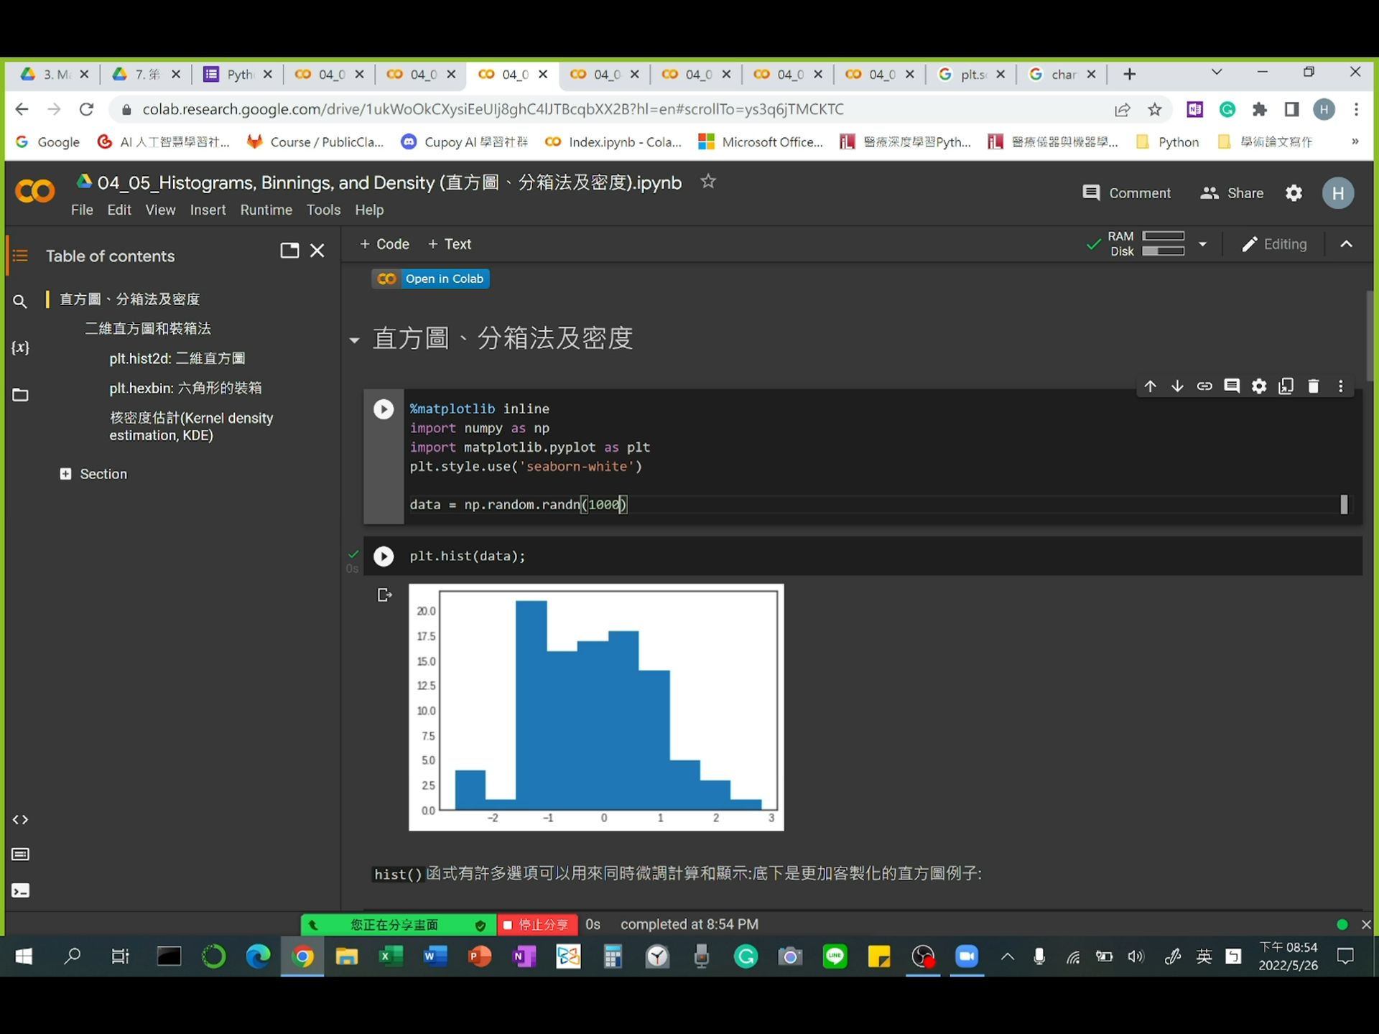This screenshot has height=1034, width=1379.
Task: Open the Code snippets panel
Action: pyautogui.click(x=20, y=819)
